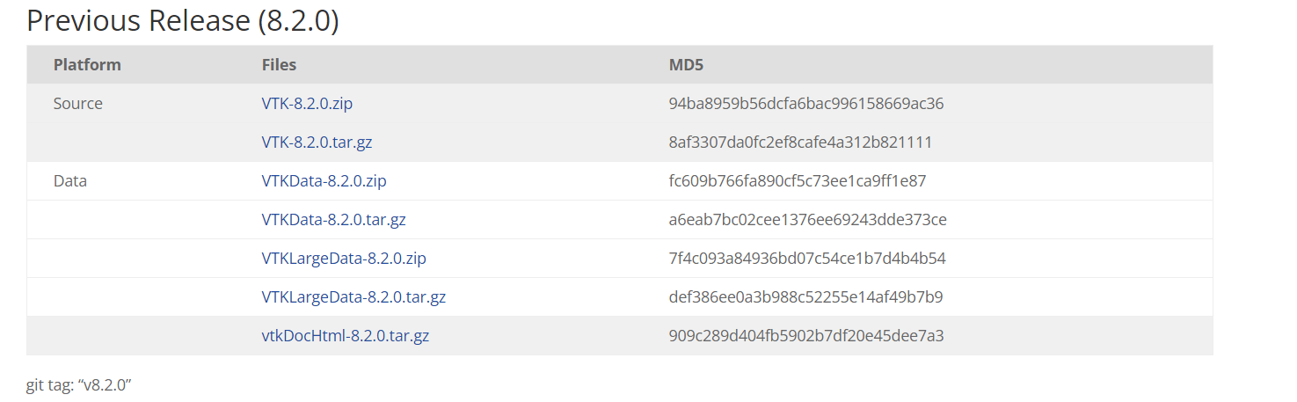1297x402 pixels.
Task: Download vtkDocHtml-8.2.0.tar.gz documentation
Action: click(x=346, y=336)
